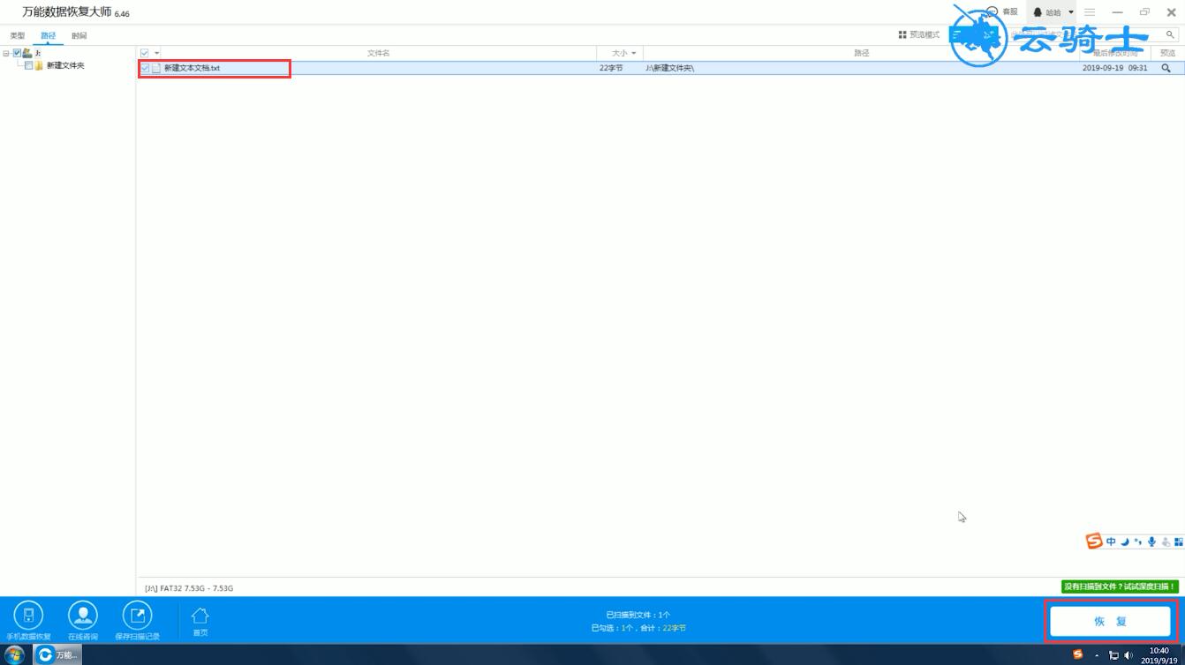1185x665 pixels.
Task: Open 大小 column sort dropdown arrow
Action: coord(633,53)
